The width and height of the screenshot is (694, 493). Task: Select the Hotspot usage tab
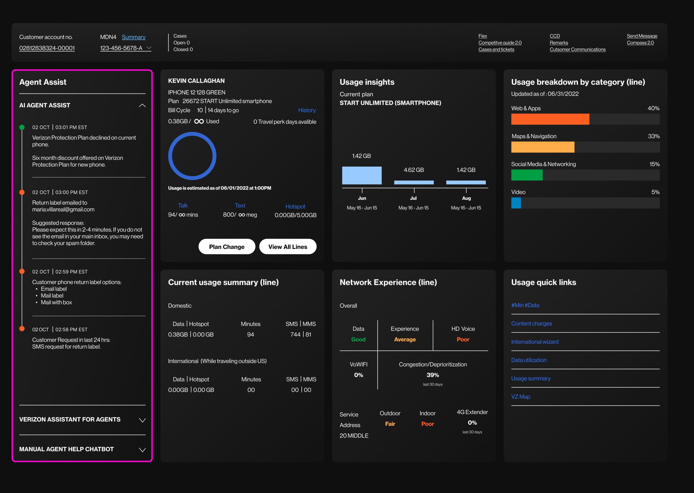(295, 206)
